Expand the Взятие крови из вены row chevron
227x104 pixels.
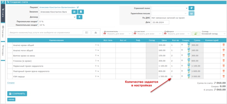98,55
